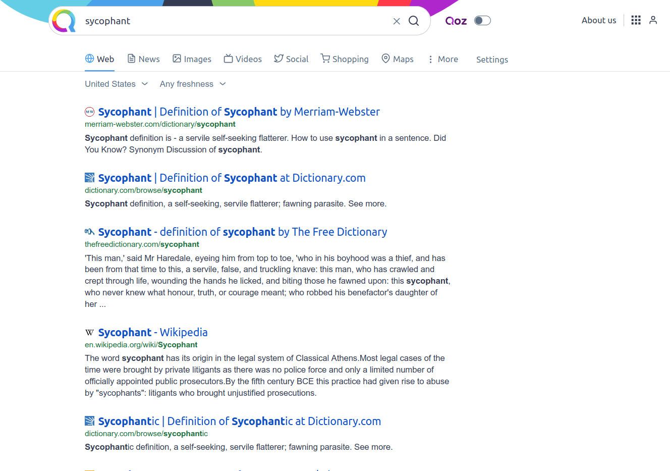The height and width of the screenshot is (471, 670).
Task: Click the Images tab picture icon
Action: click(x=177, y=59)
